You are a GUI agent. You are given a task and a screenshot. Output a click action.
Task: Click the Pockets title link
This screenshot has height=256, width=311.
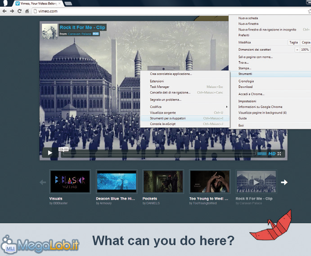click(150, 199)
